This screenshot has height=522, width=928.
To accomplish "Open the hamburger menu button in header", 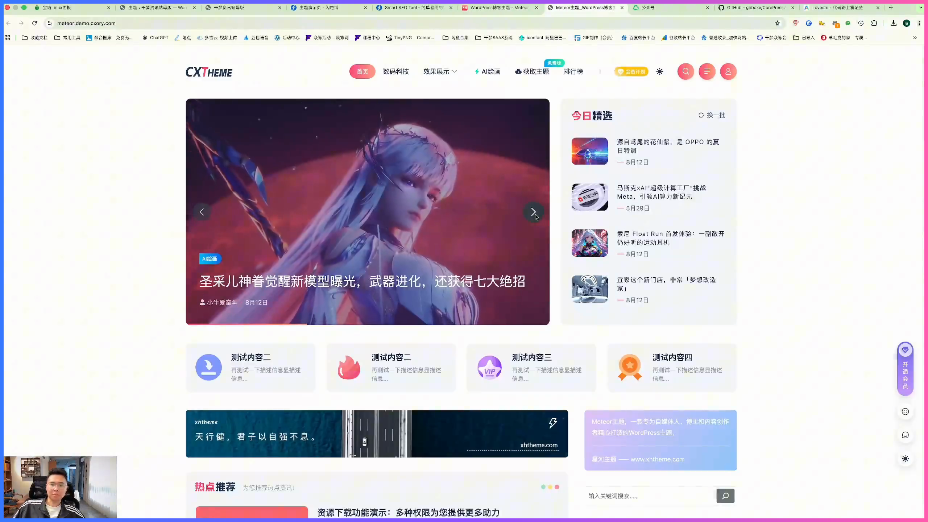I will tap(707, 71).
